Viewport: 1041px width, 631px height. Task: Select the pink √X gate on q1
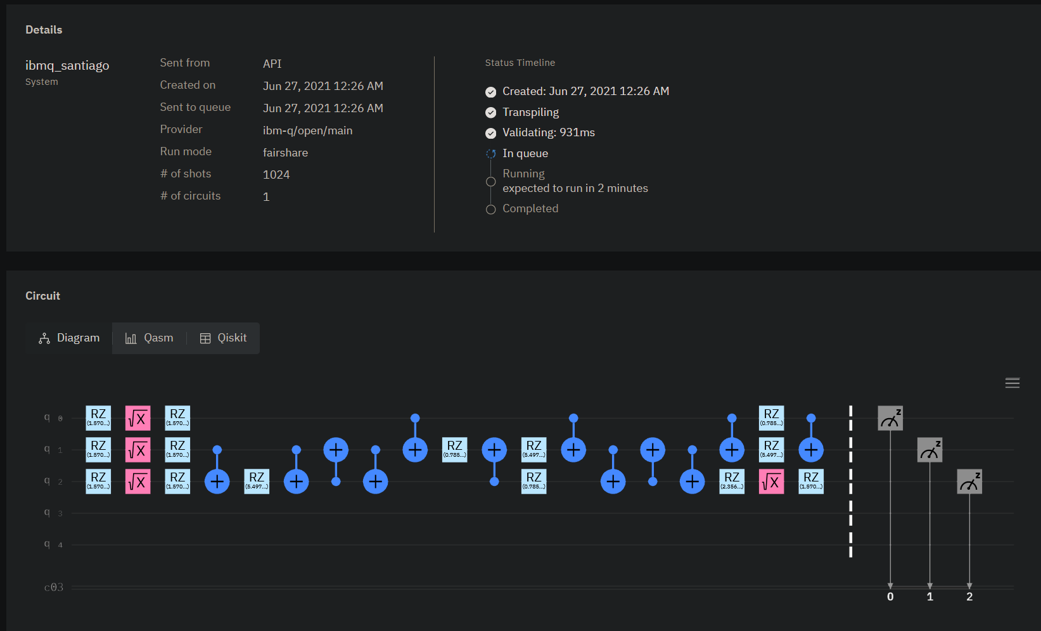tap(137, 450)
